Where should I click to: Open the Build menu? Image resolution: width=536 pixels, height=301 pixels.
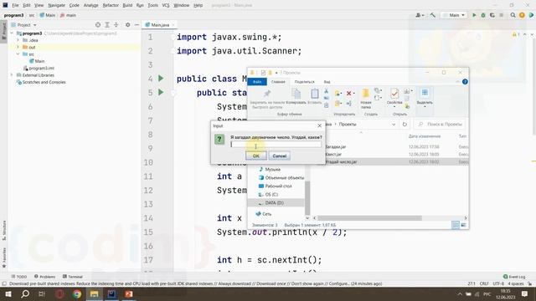[x=127, y=5]
